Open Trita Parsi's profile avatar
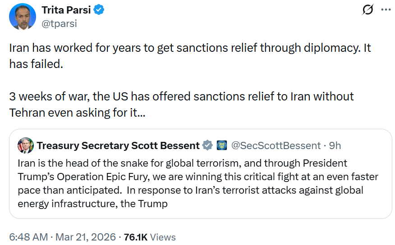Image resolution: width=395 pixels, height=245 pixels. [23, 17]
